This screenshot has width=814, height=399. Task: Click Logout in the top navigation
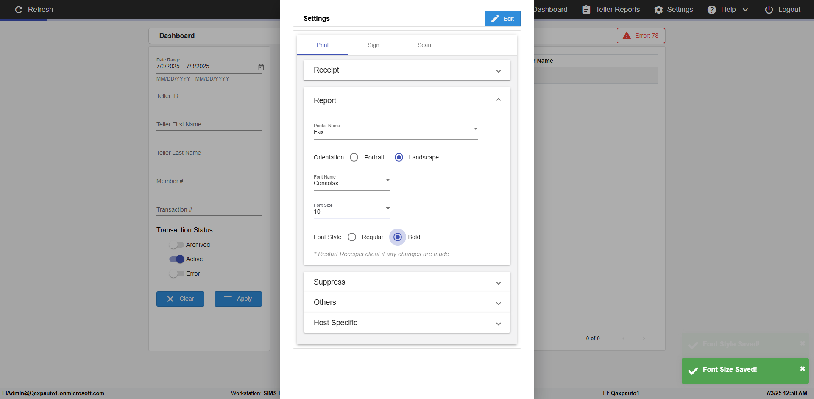(783, 9)
